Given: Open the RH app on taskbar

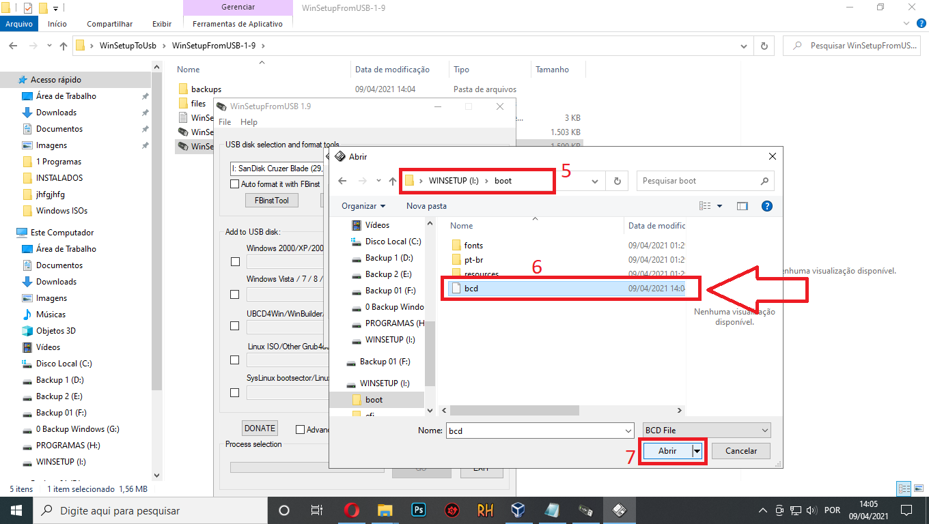Looking at the screenshot, I should pyautogui.click(x=485, y=510).
